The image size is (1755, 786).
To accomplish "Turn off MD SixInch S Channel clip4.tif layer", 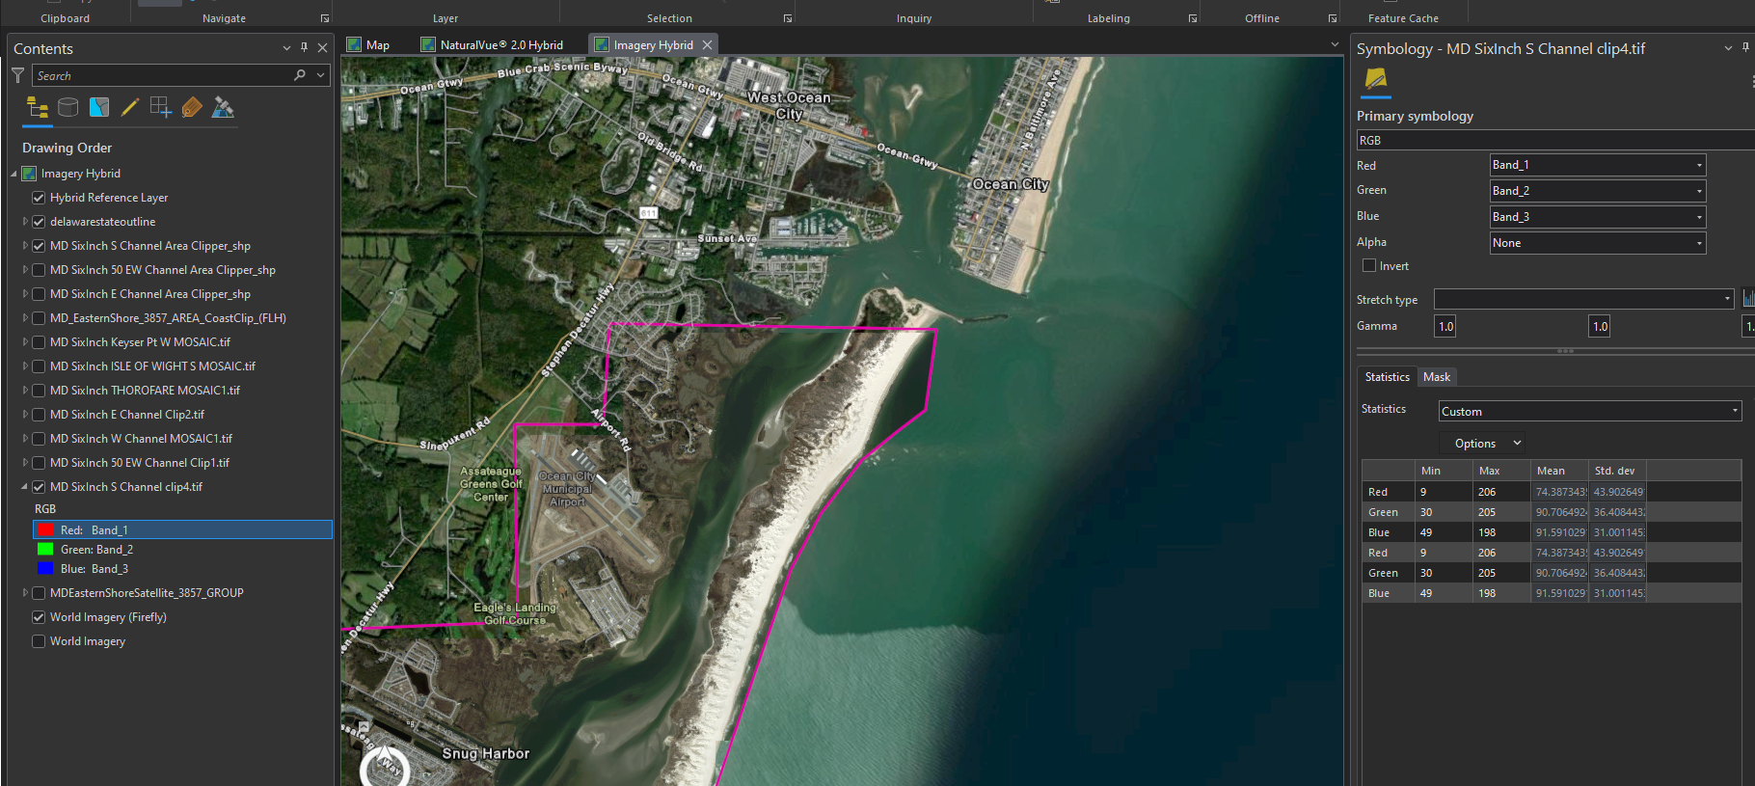I will tap(39, 487).
